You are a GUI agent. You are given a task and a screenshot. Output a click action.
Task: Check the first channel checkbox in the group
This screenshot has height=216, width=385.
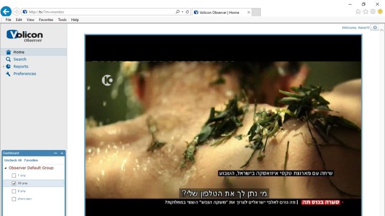[14, 176]
